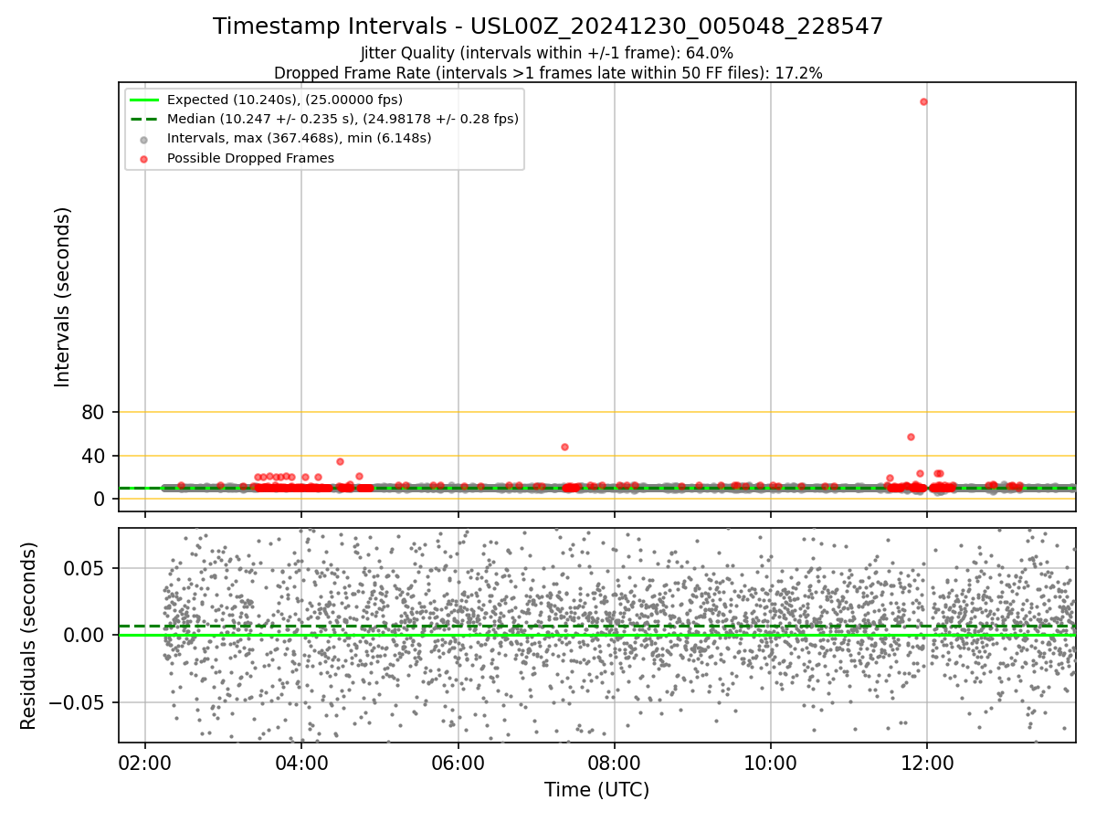Viewport: 1096px width, 822px height.
Task: Click the highest red outlier point near 12:00
Action: pos(923,101)
